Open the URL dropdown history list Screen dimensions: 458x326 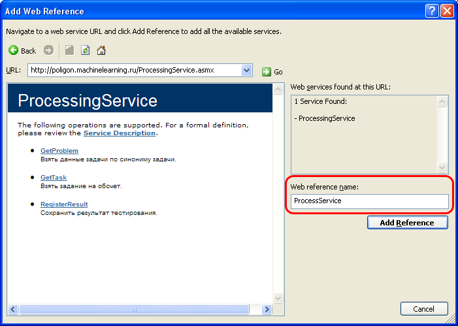click(x=247, y=71)
